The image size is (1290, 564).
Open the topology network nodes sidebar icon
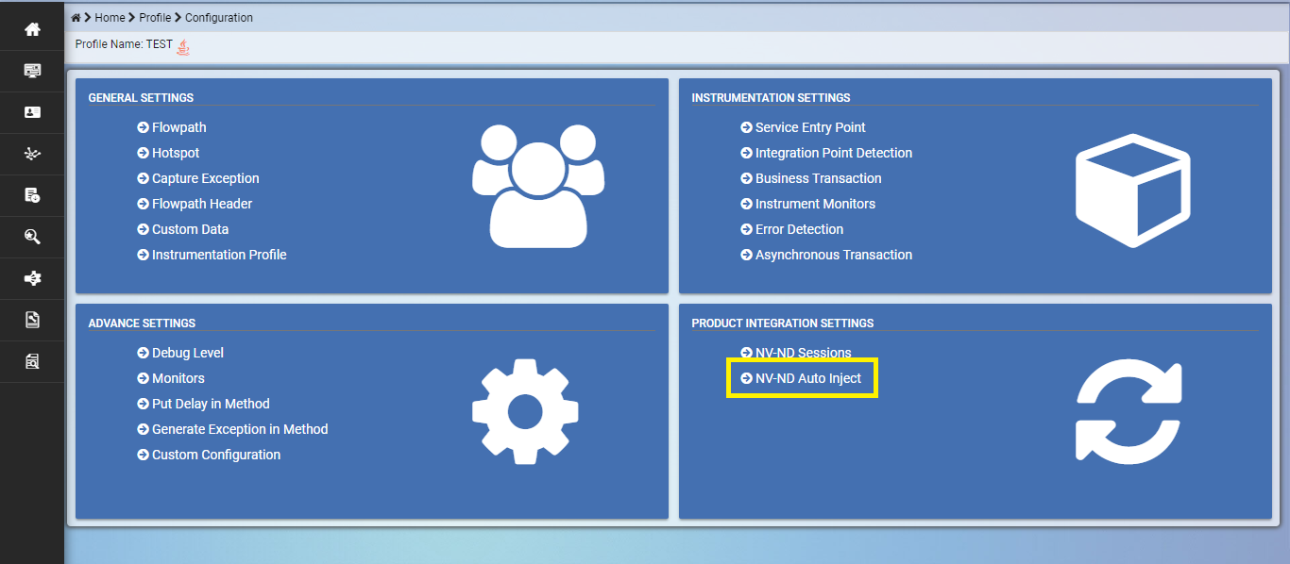tap(32, 154)
